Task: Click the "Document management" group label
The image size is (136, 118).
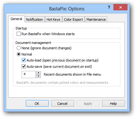Action: click(33, 43)
